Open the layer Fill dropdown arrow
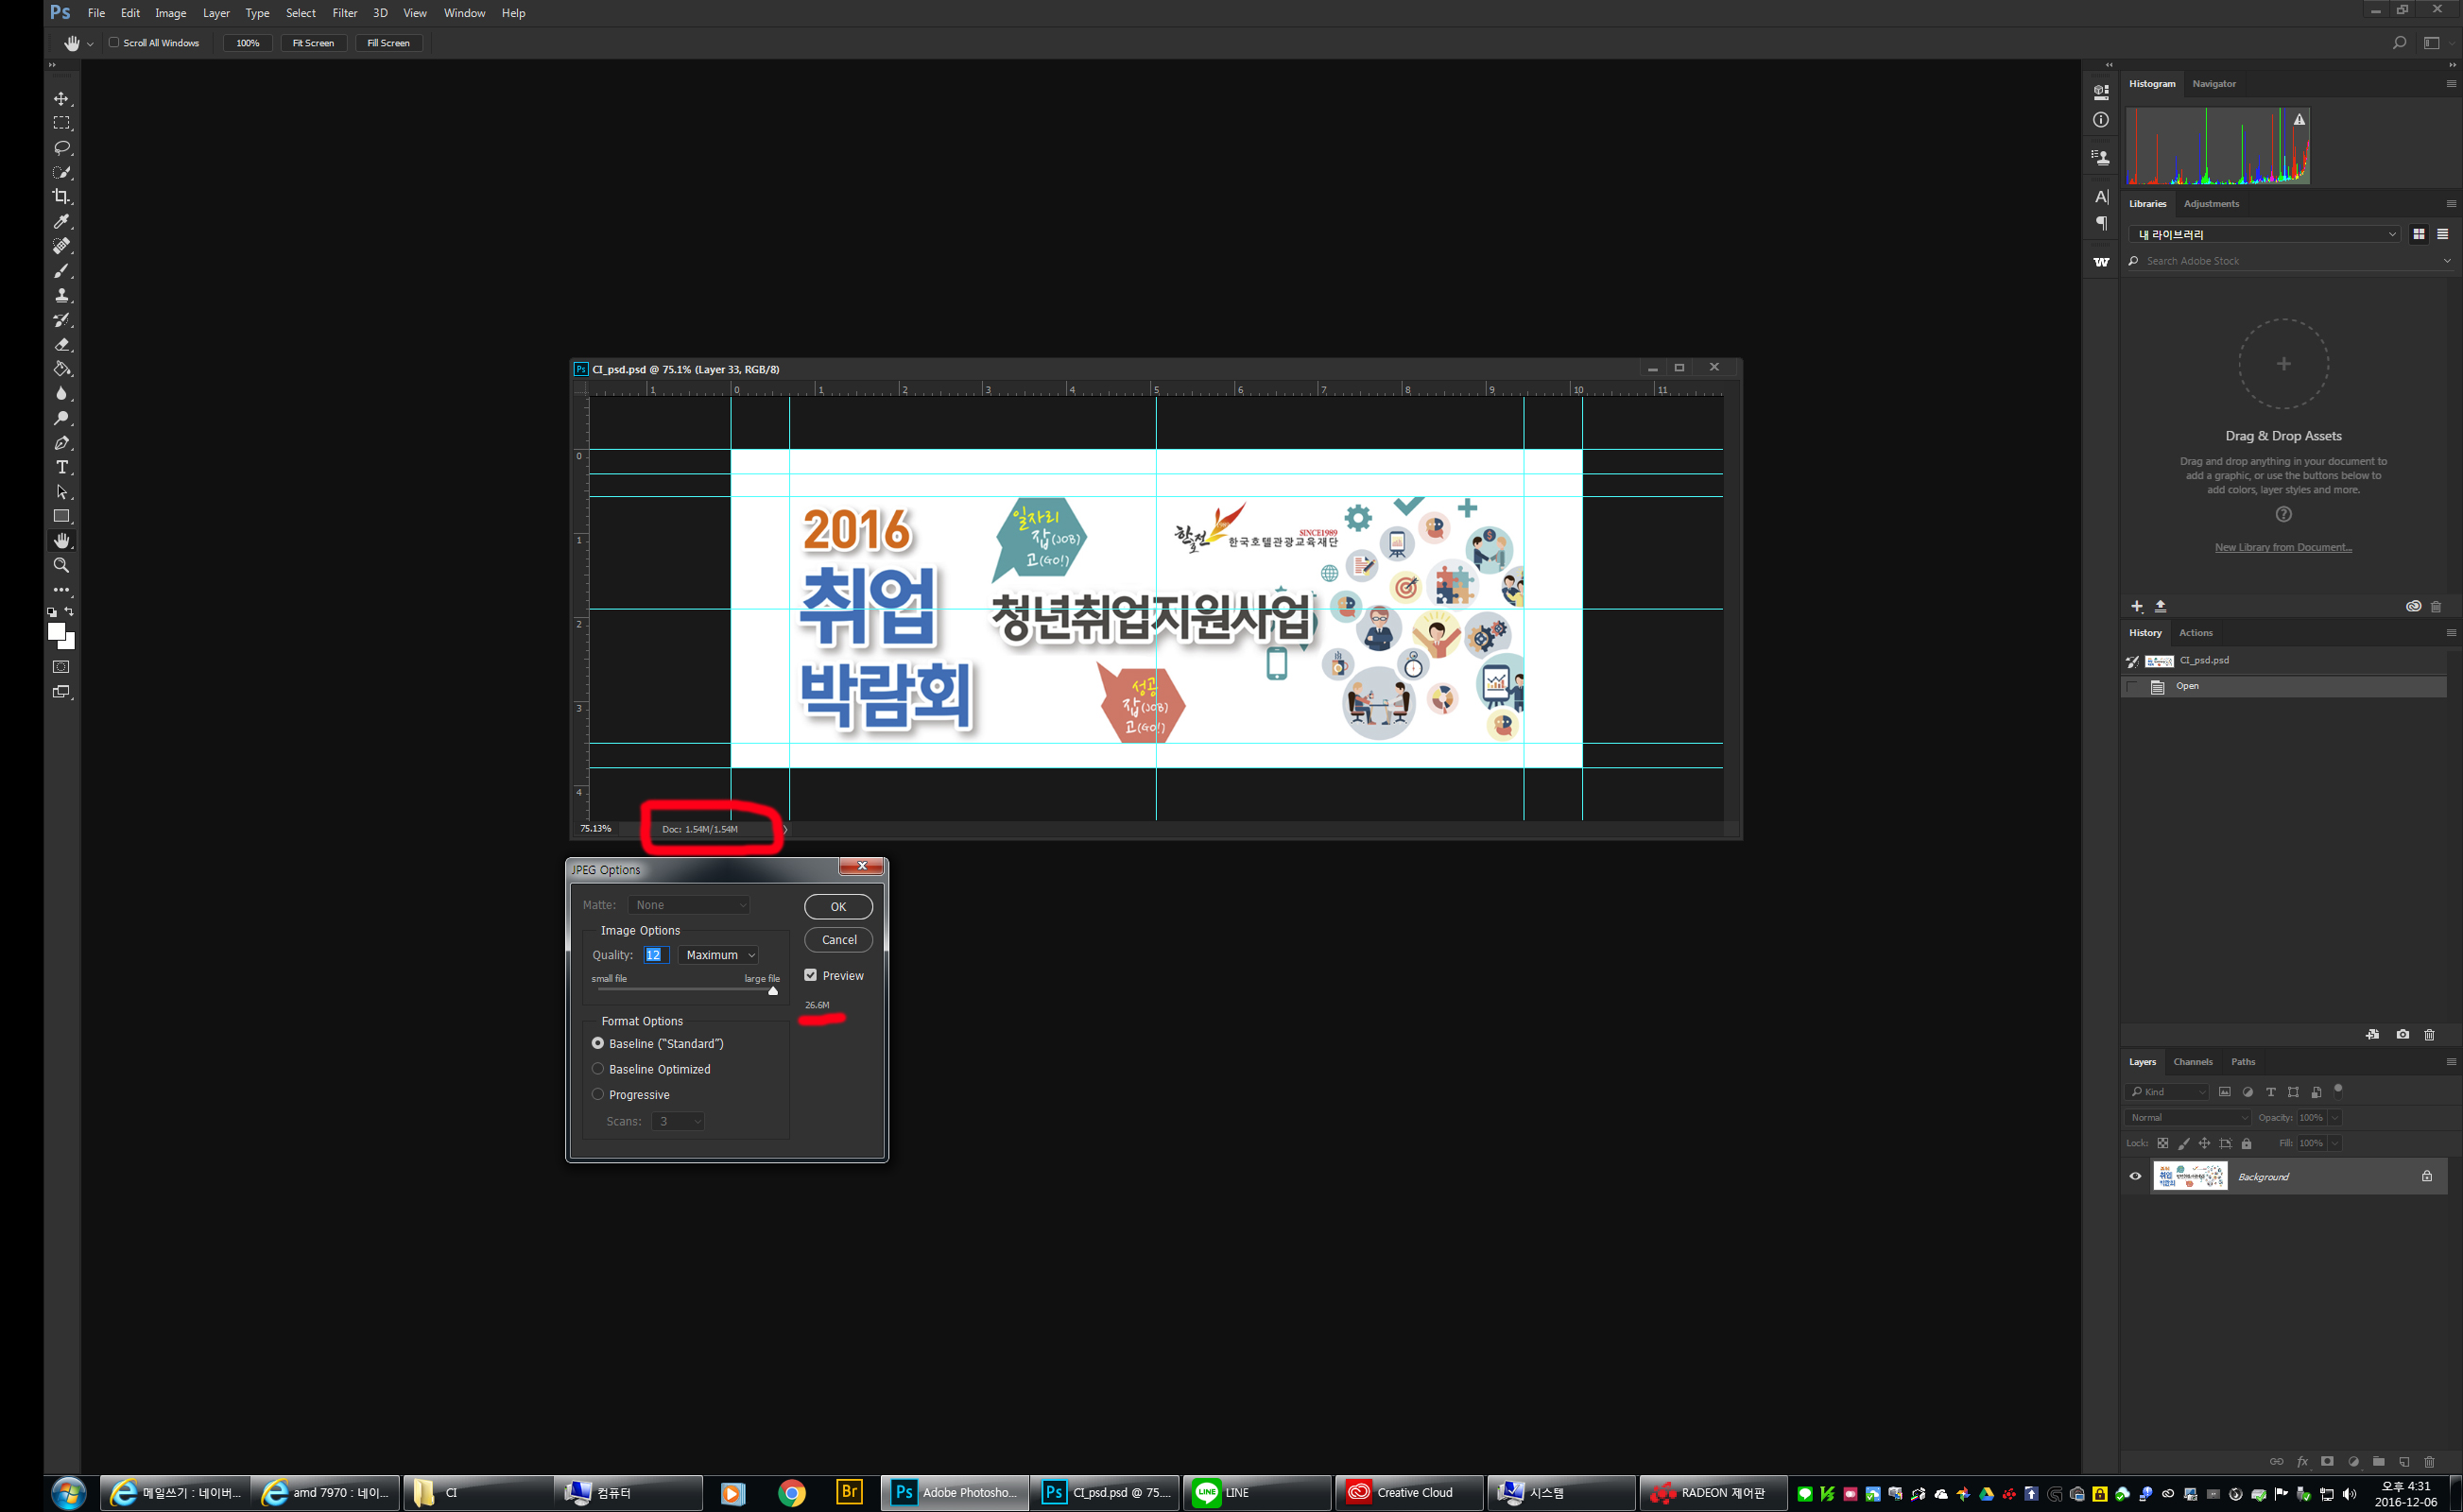 pos(2335,1143)
